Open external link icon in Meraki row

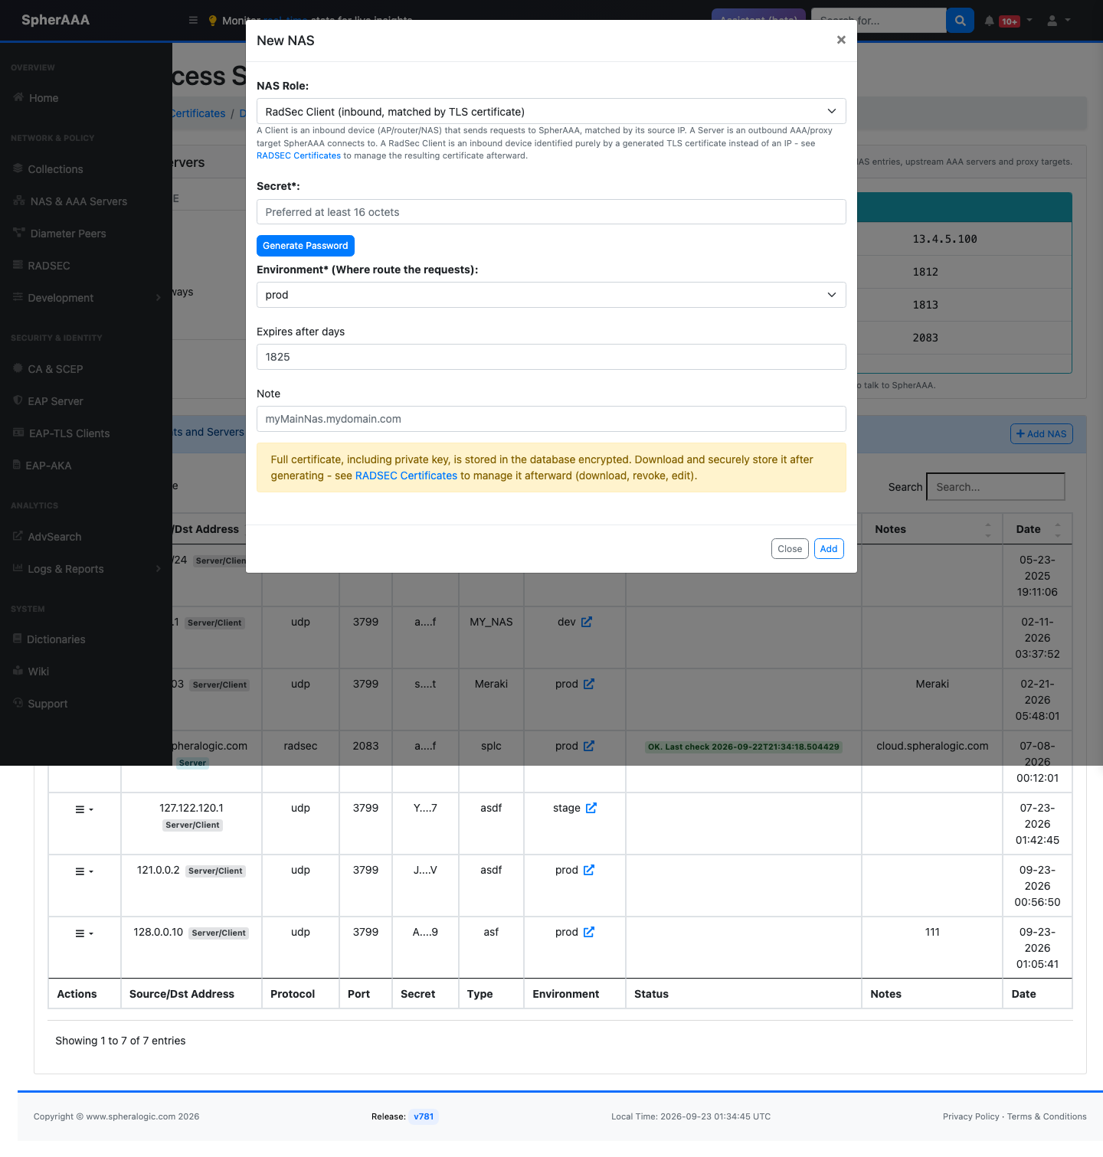[x=589, y=684]
